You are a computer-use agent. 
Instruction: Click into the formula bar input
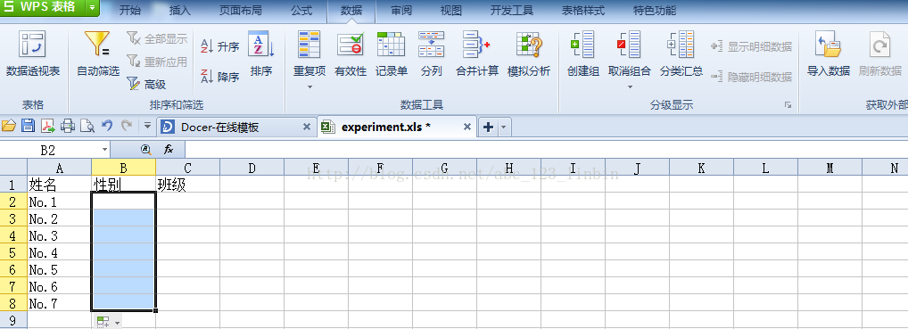click(x=546, y=150)
